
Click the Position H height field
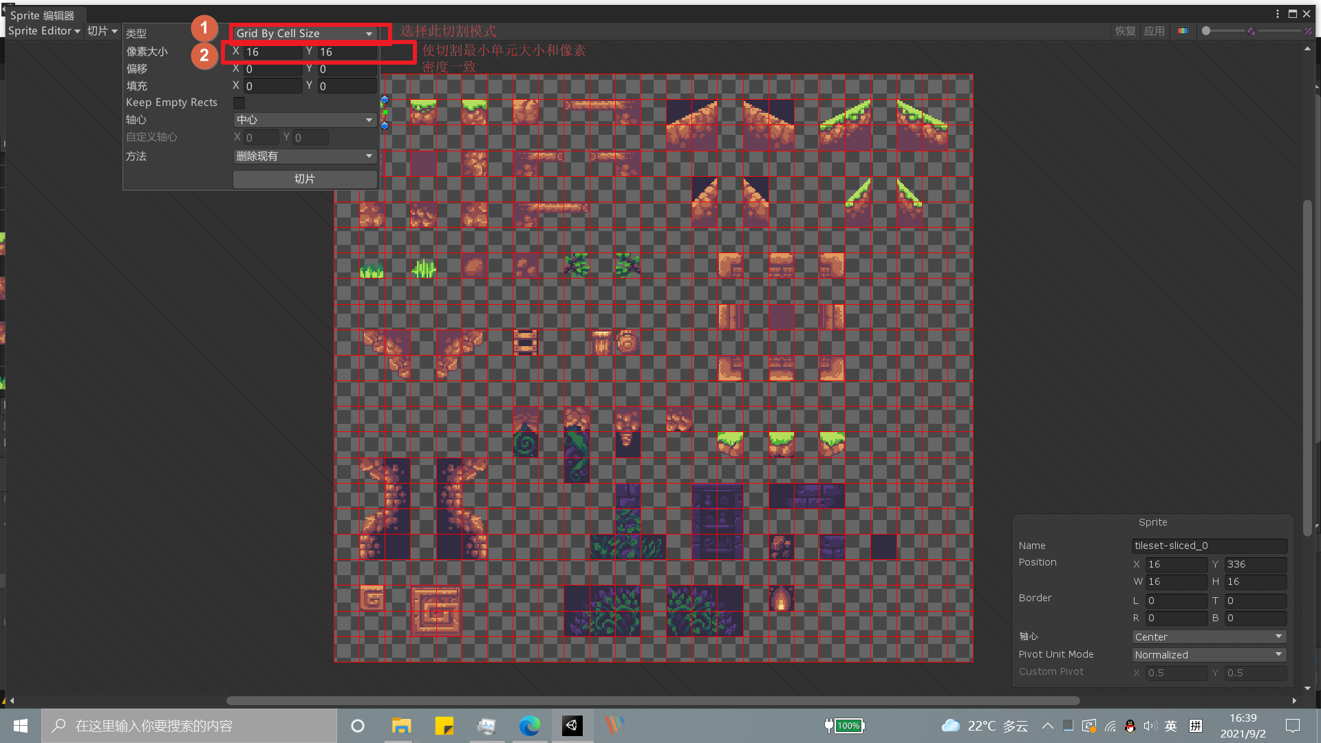[x=1256, y=582]
